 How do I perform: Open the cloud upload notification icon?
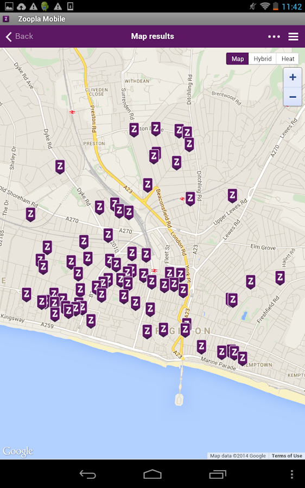[21, 6]
